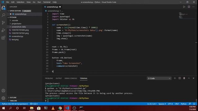Viewport: 198px width, 111px height.
Task: Select the Terminal panel tab
Action: point(84,78)
